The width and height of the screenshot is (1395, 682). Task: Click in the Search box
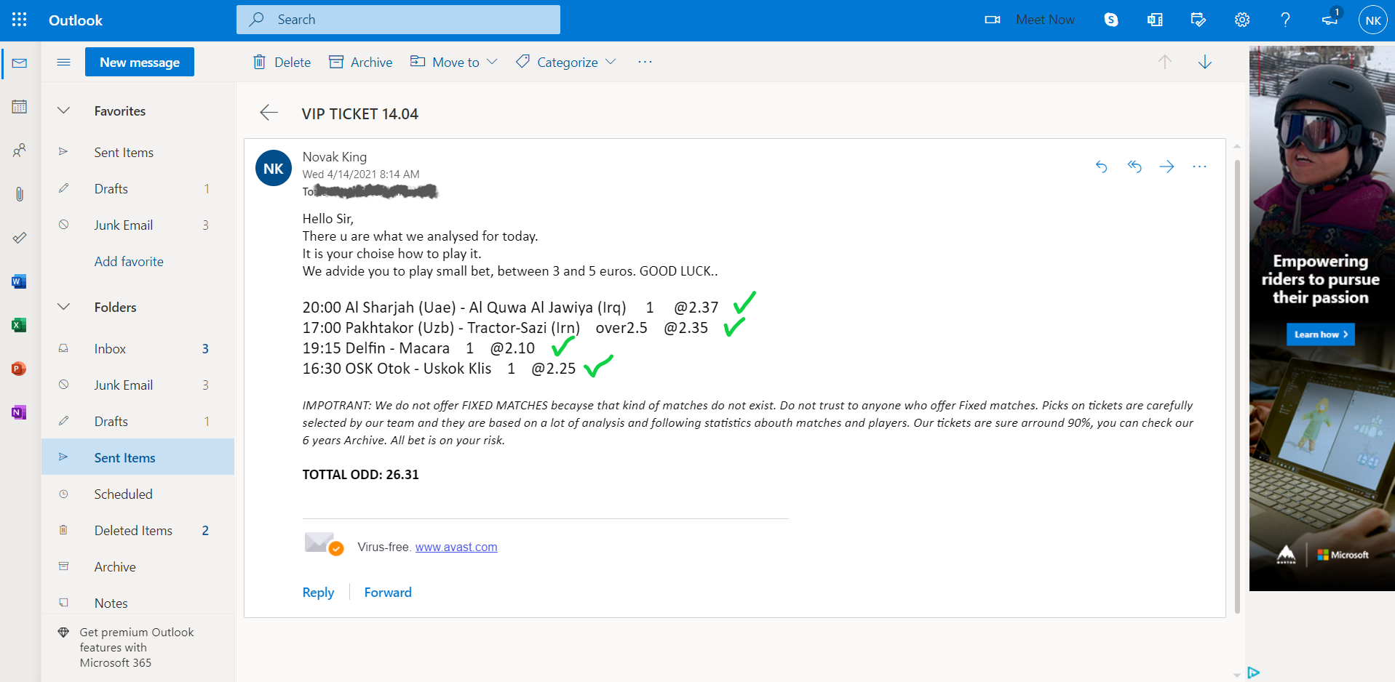click(398, 20)
